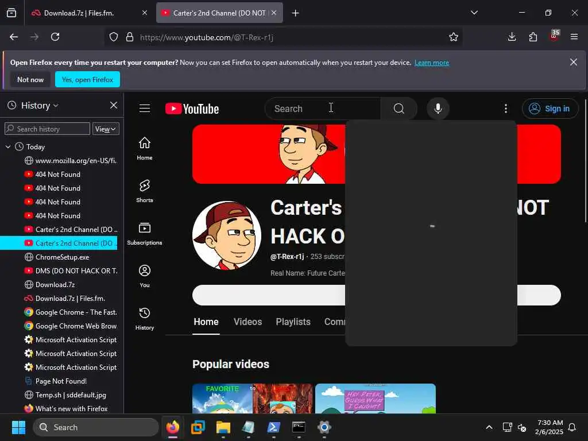
Task: Click the Sign in button
Action: pyautogui.click(x=550, y=109)
